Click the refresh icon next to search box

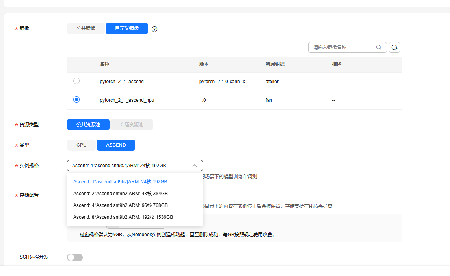[394, 47]
